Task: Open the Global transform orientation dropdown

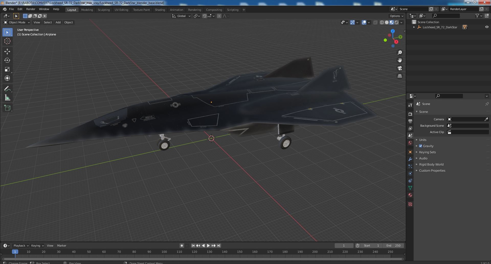Action: tap(181, 16)
